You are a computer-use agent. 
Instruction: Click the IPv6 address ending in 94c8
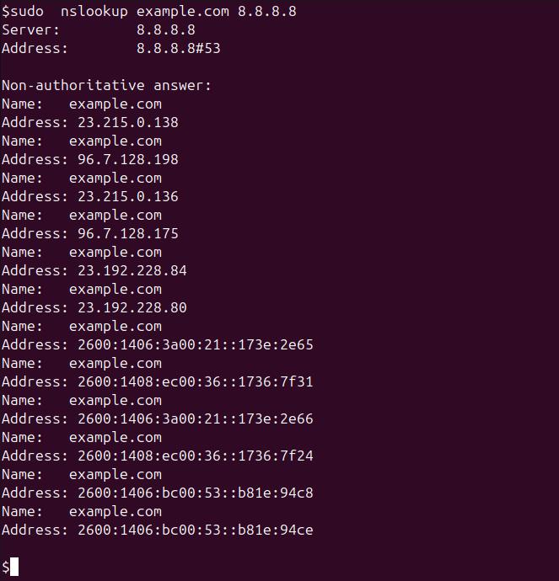coord(195,493)
